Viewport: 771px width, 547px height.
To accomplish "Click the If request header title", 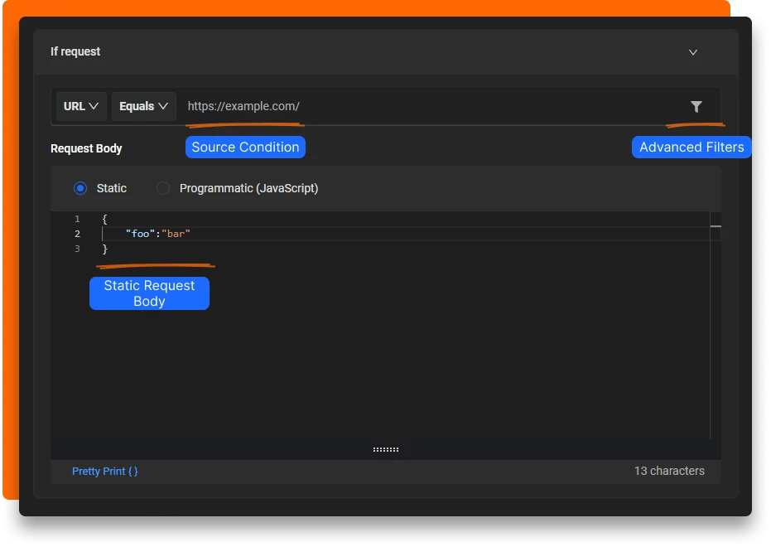I will pyautogui.click(x=75, y=51).
